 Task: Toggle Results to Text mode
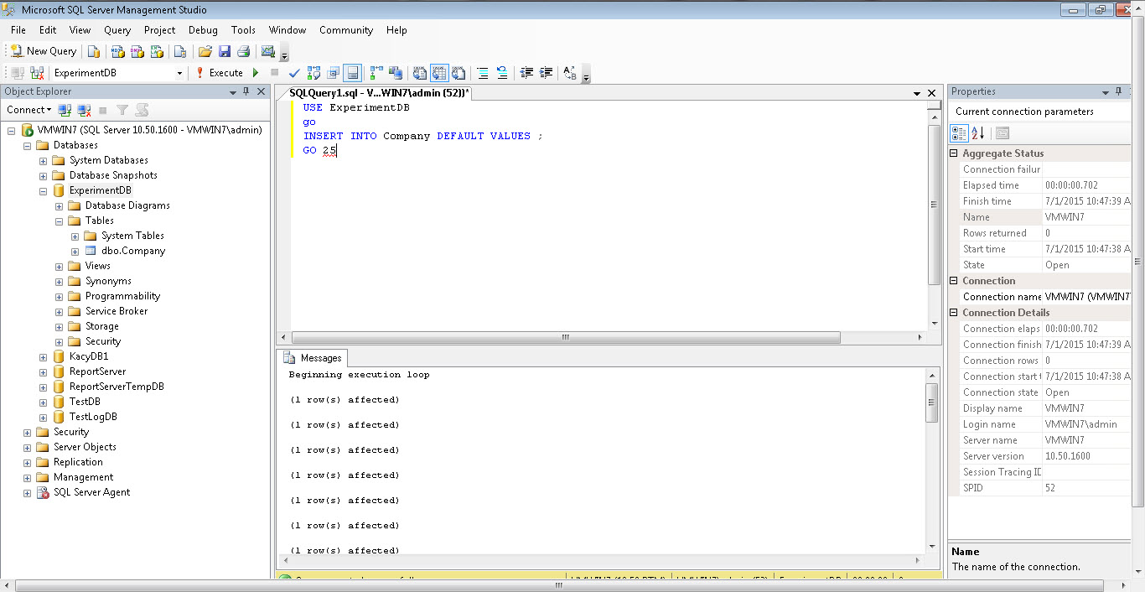(419, 73)
